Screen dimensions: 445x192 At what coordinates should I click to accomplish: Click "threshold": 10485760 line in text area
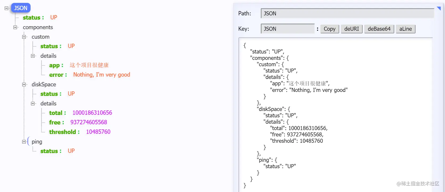(x=296, y=141)
